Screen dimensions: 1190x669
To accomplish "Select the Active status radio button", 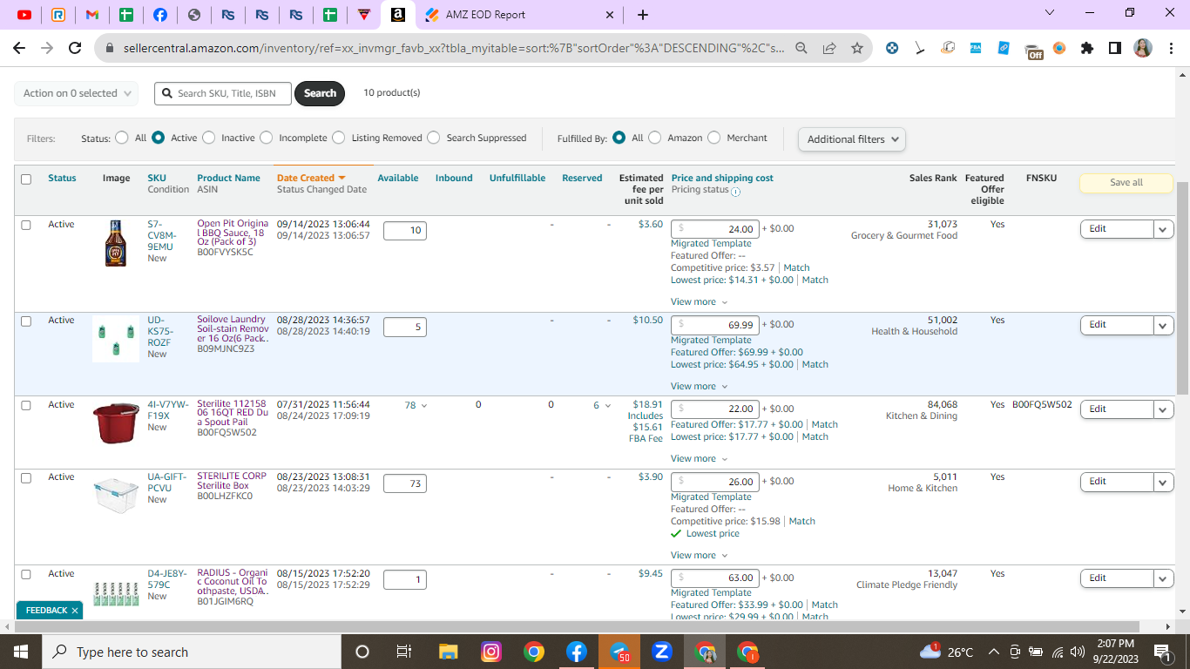I will [x=159, y=138].
